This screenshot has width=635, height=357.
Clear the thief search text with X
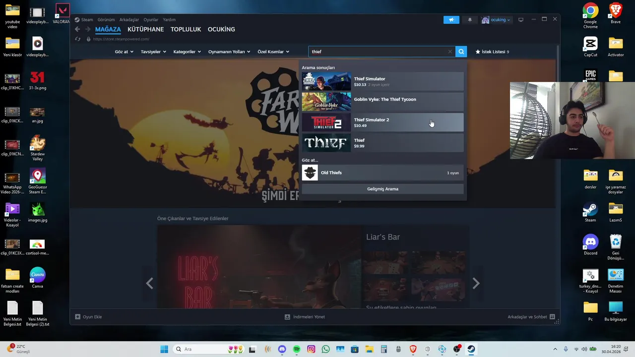pos(450,52)
